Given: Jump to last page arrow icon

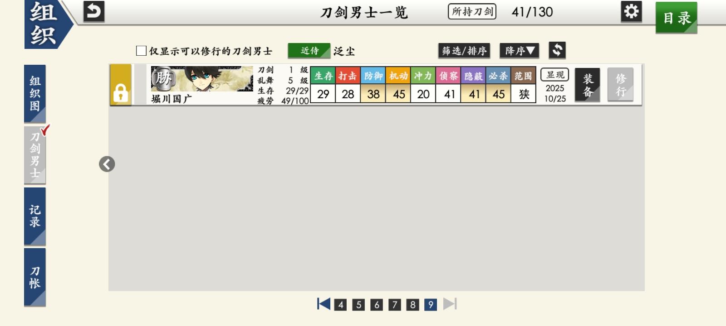Looking at the screenshot, I should [450, 304].
